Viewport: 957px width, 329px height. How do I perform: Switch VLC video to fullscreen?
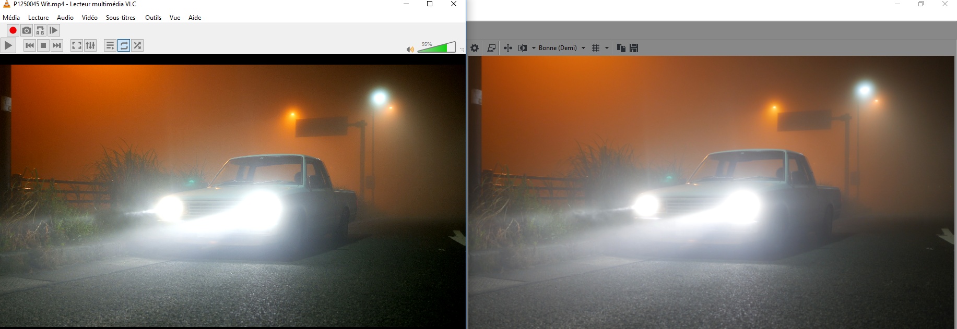(77, 45)
